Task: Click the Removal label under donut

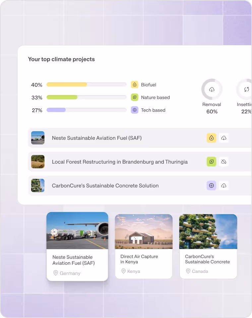Action: 212,104
